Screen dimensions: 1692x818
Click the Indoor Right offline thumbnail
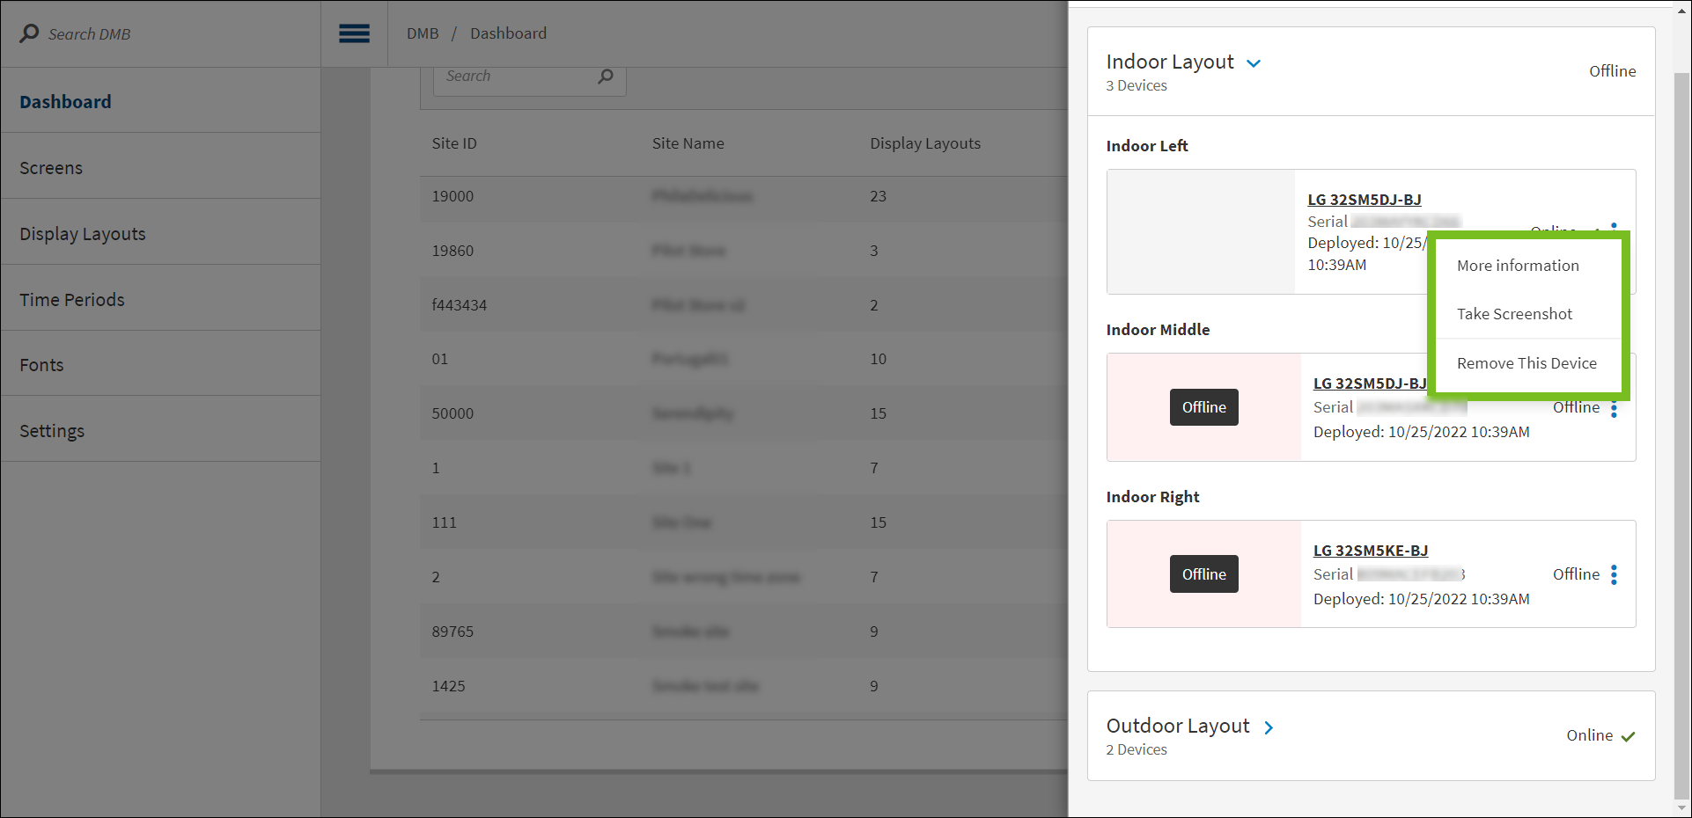pos(1203,574)
